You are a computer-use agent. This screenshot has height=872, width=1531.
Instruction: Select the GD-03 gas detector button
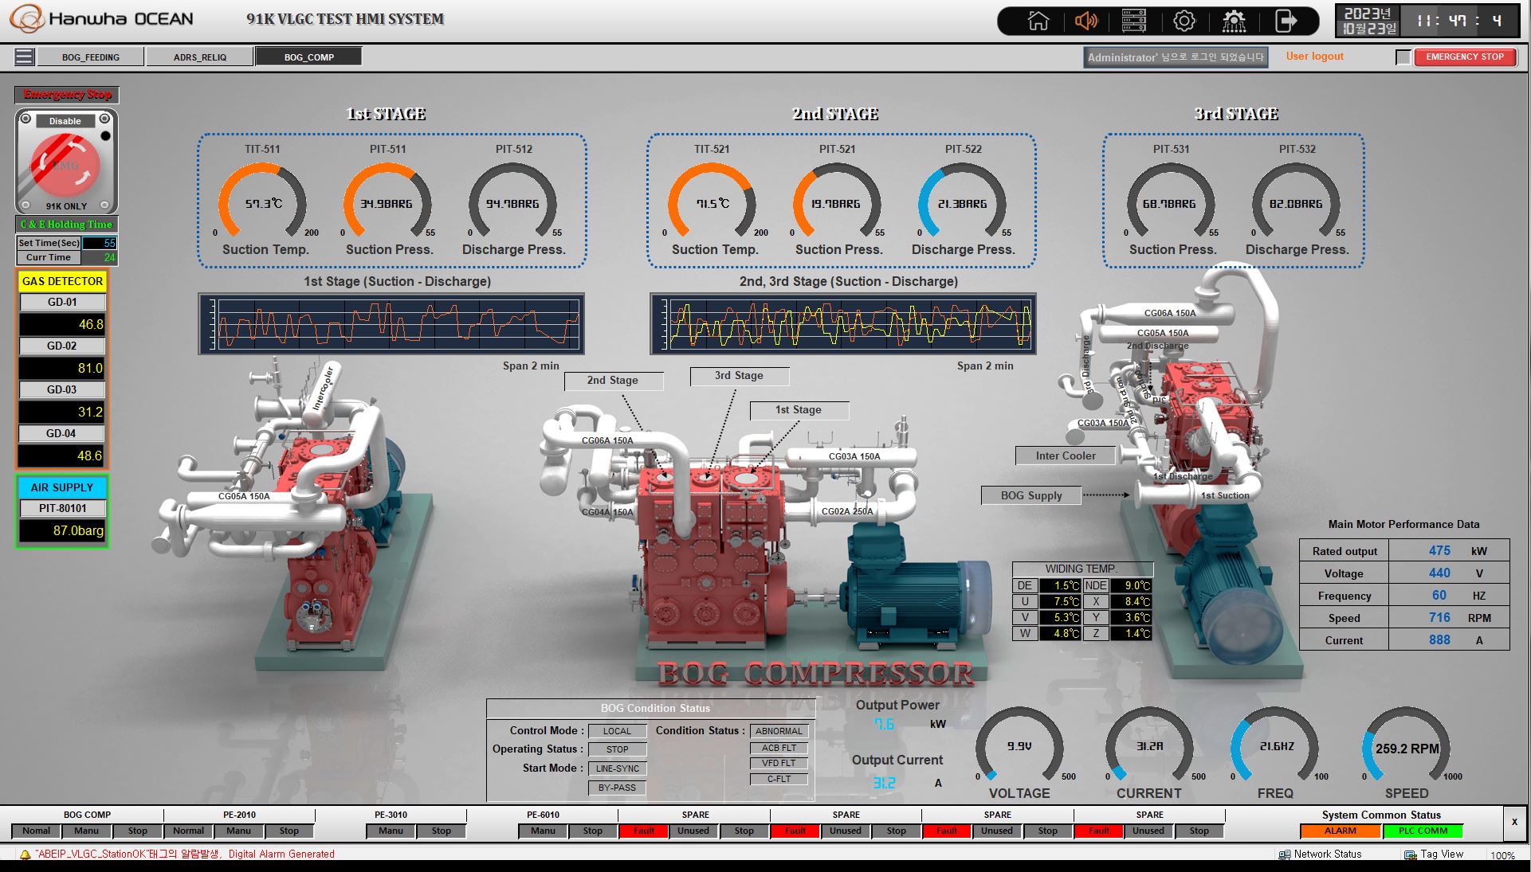(x=62, y=390)
